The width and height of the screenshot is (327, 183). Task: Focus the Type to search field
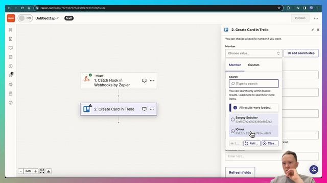[253, 83]
